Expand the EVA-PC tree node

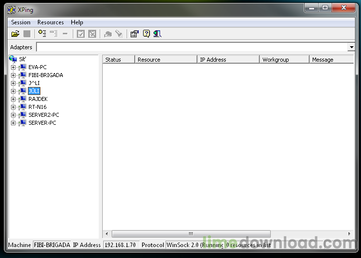13,67
